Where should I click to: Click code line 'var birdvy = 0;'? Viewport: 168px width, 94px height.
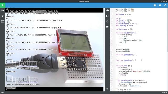123,22
